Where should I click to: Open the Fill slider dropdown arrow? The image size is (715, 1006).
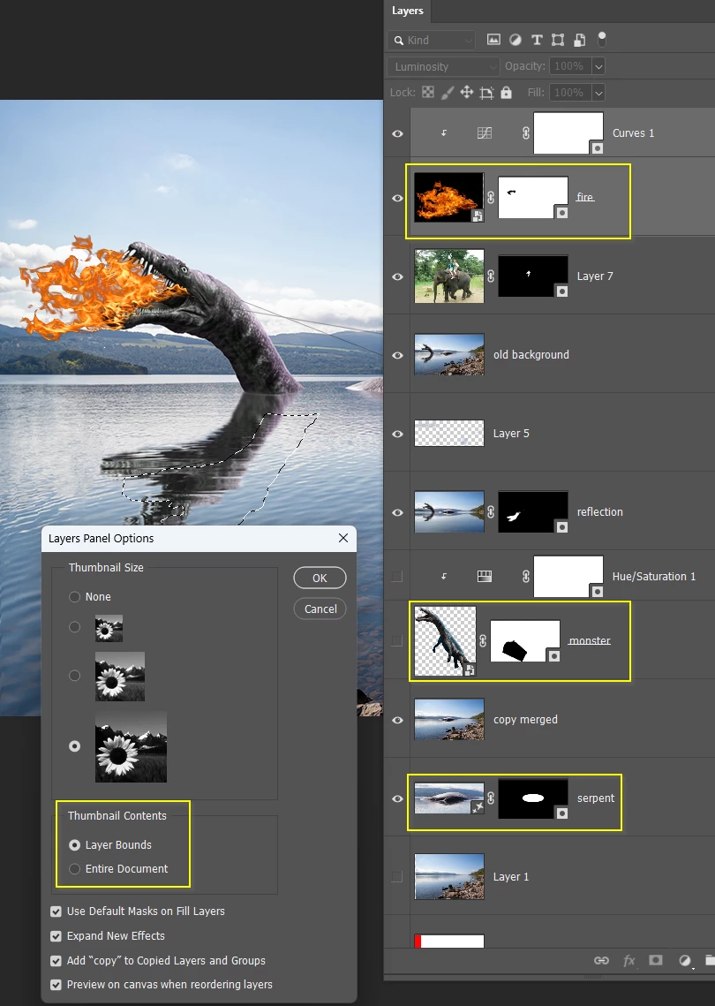tap(598, 93)
